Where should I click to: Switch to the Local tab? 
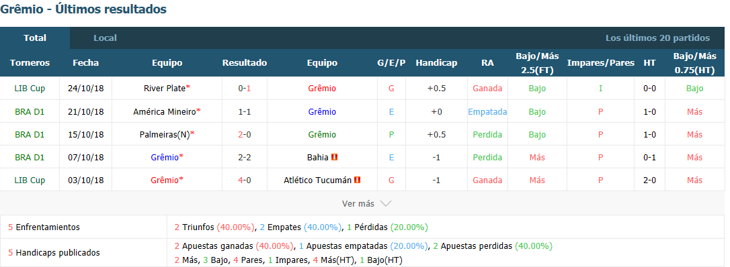pos(106,38)
